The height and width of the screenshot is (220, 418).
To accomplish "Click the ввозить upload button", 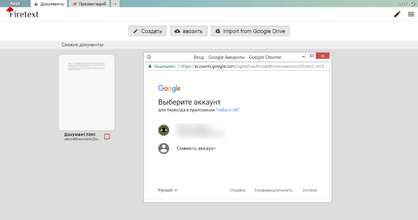I will coord(189,31).
